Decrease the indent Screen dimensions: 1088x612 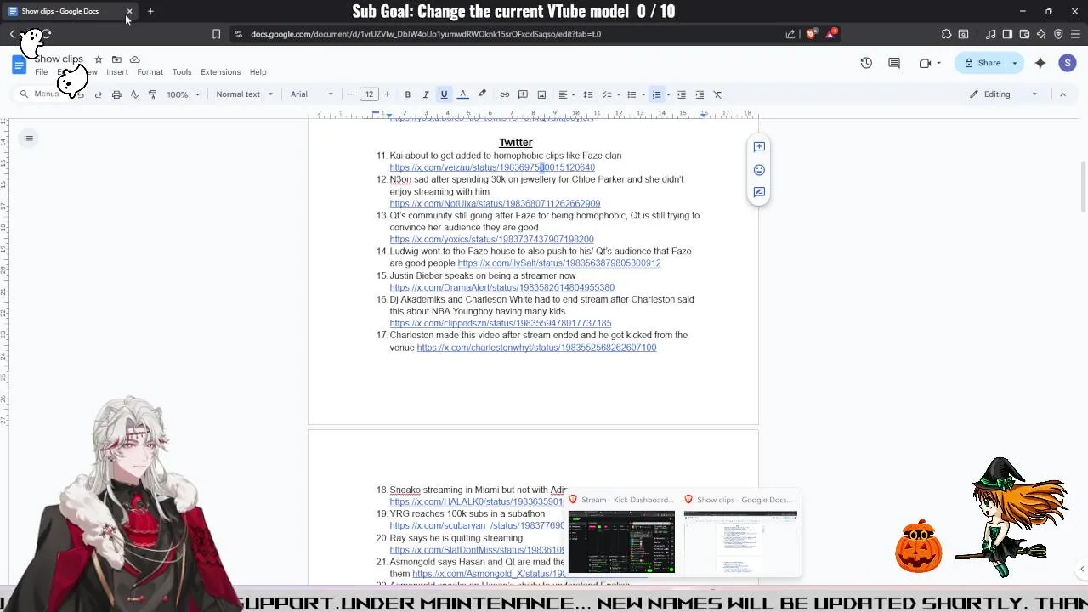tap(681, 94)
